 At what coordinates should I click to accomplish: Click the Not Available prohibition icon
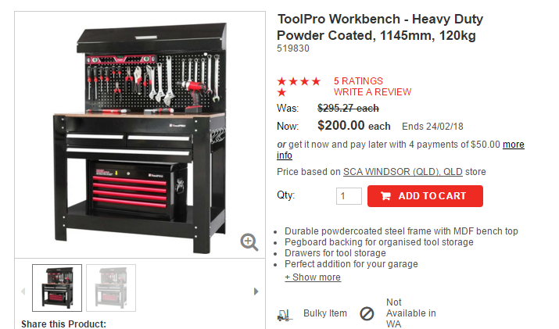[x=367, y=313]
